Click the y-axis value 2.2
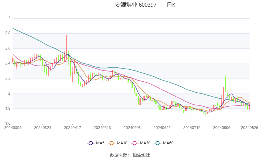 (x=8, y=78)
